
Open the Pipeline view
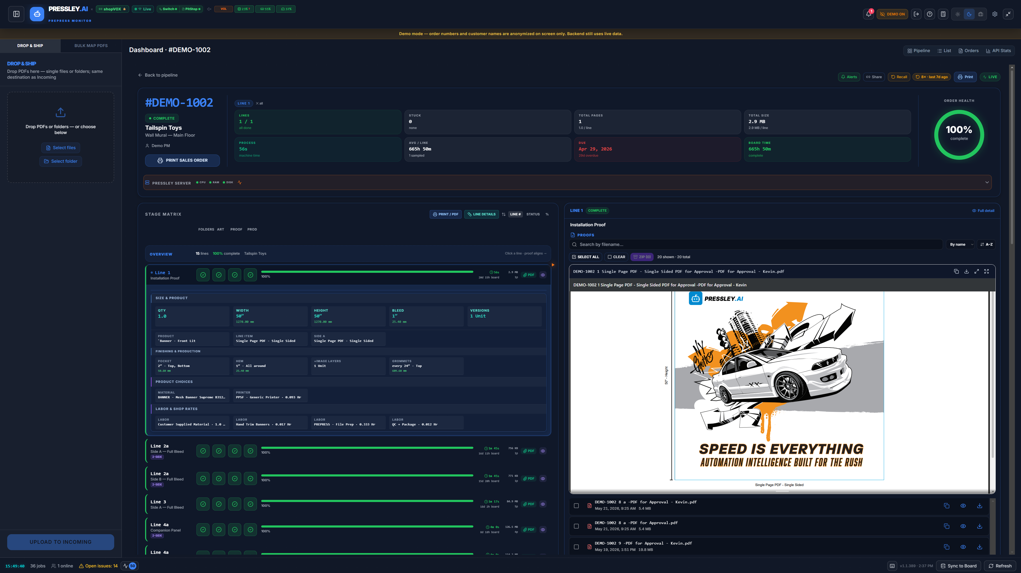pyautogui.click(x=918, y=51)
